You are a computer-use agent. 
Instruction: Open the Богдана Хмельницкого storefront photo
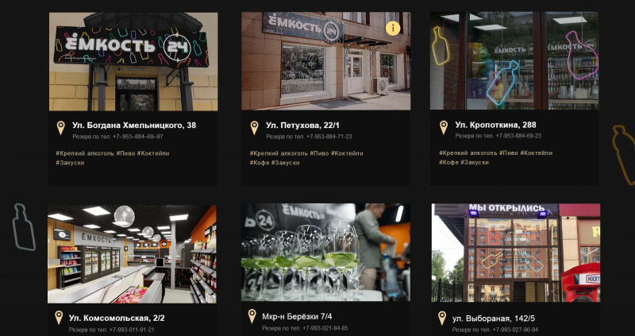coord(133,61)
